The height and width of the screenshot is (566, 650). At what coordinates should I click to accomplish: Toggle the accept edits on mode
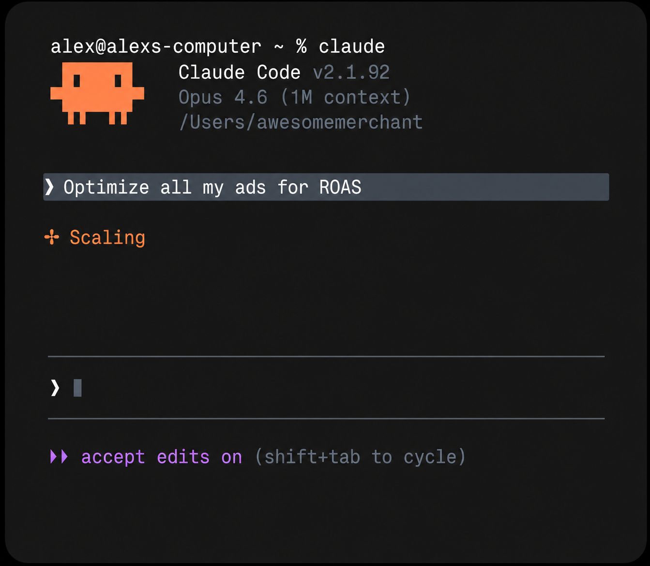click(x=162, y=457)
